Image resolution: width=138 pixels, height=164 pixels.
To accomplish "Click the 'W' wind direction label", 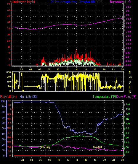I will tap(130, 77).
